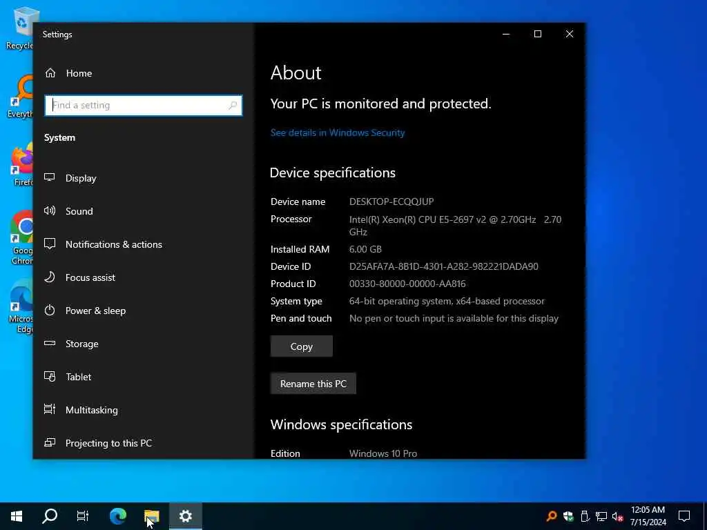Select the Intel Xeon processor value
The width and height of the screenshot is (707, 530).
pos(455,226)
